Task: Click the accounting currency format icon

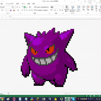Action: point(52,10)
